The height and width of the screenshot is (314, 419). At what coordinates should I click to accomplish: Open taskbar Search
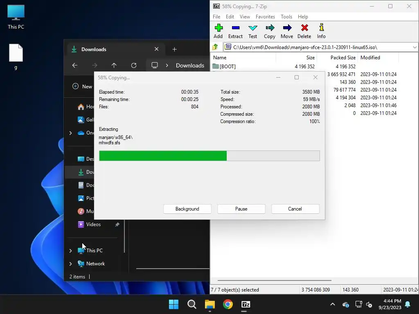coord(192,304)
